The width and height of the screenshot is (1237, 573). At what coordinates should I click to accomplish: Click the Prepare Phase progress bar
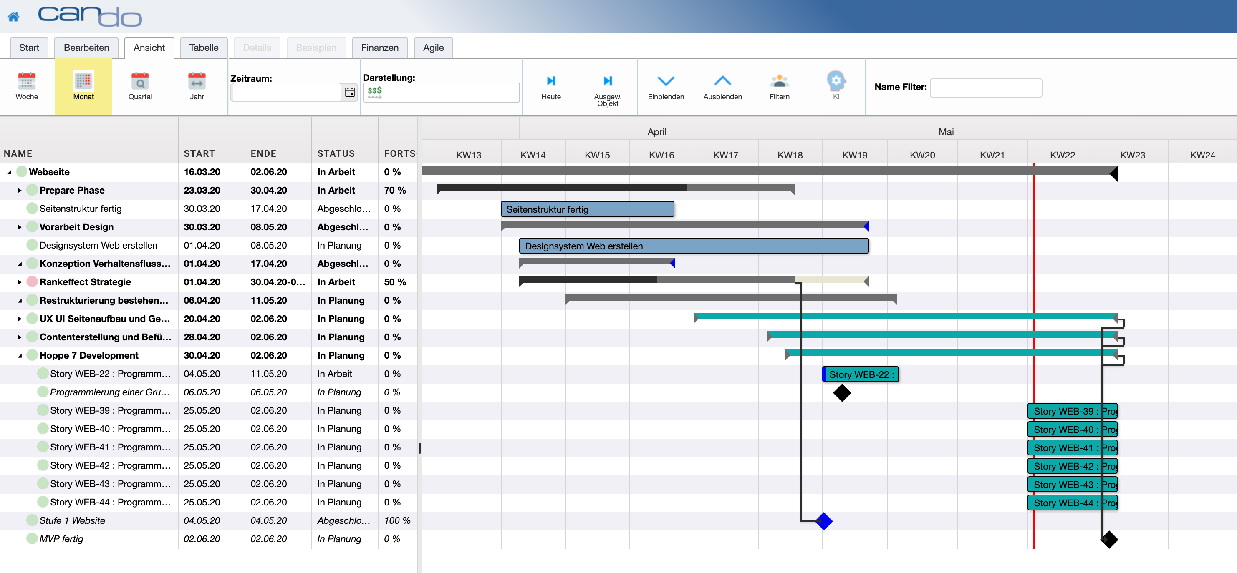(615, 188)
